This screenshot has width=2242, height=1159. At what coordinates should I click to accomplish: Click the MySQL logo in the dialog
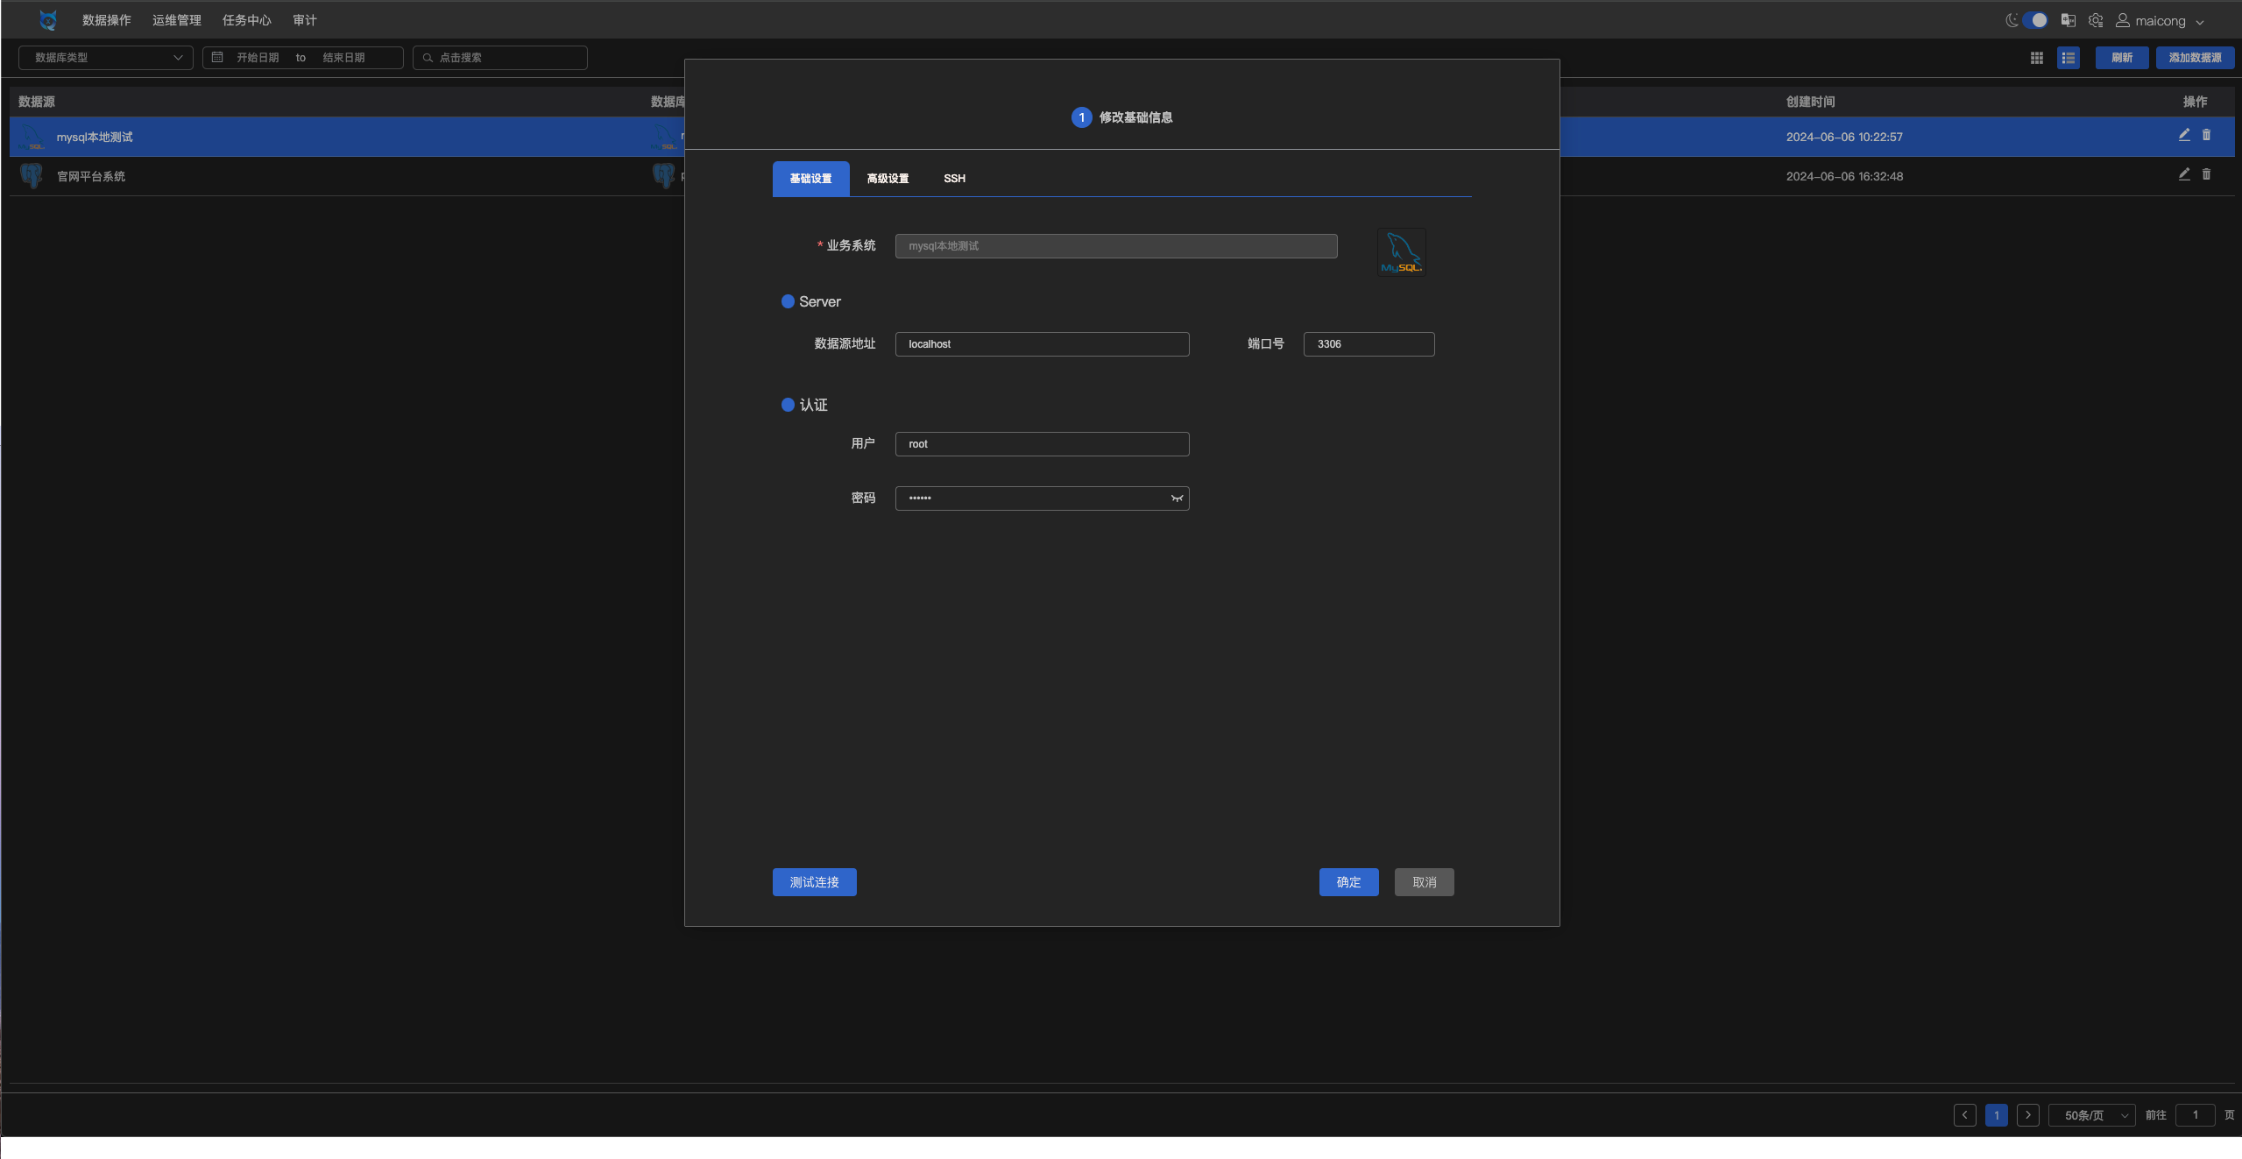coord(1401,252)
